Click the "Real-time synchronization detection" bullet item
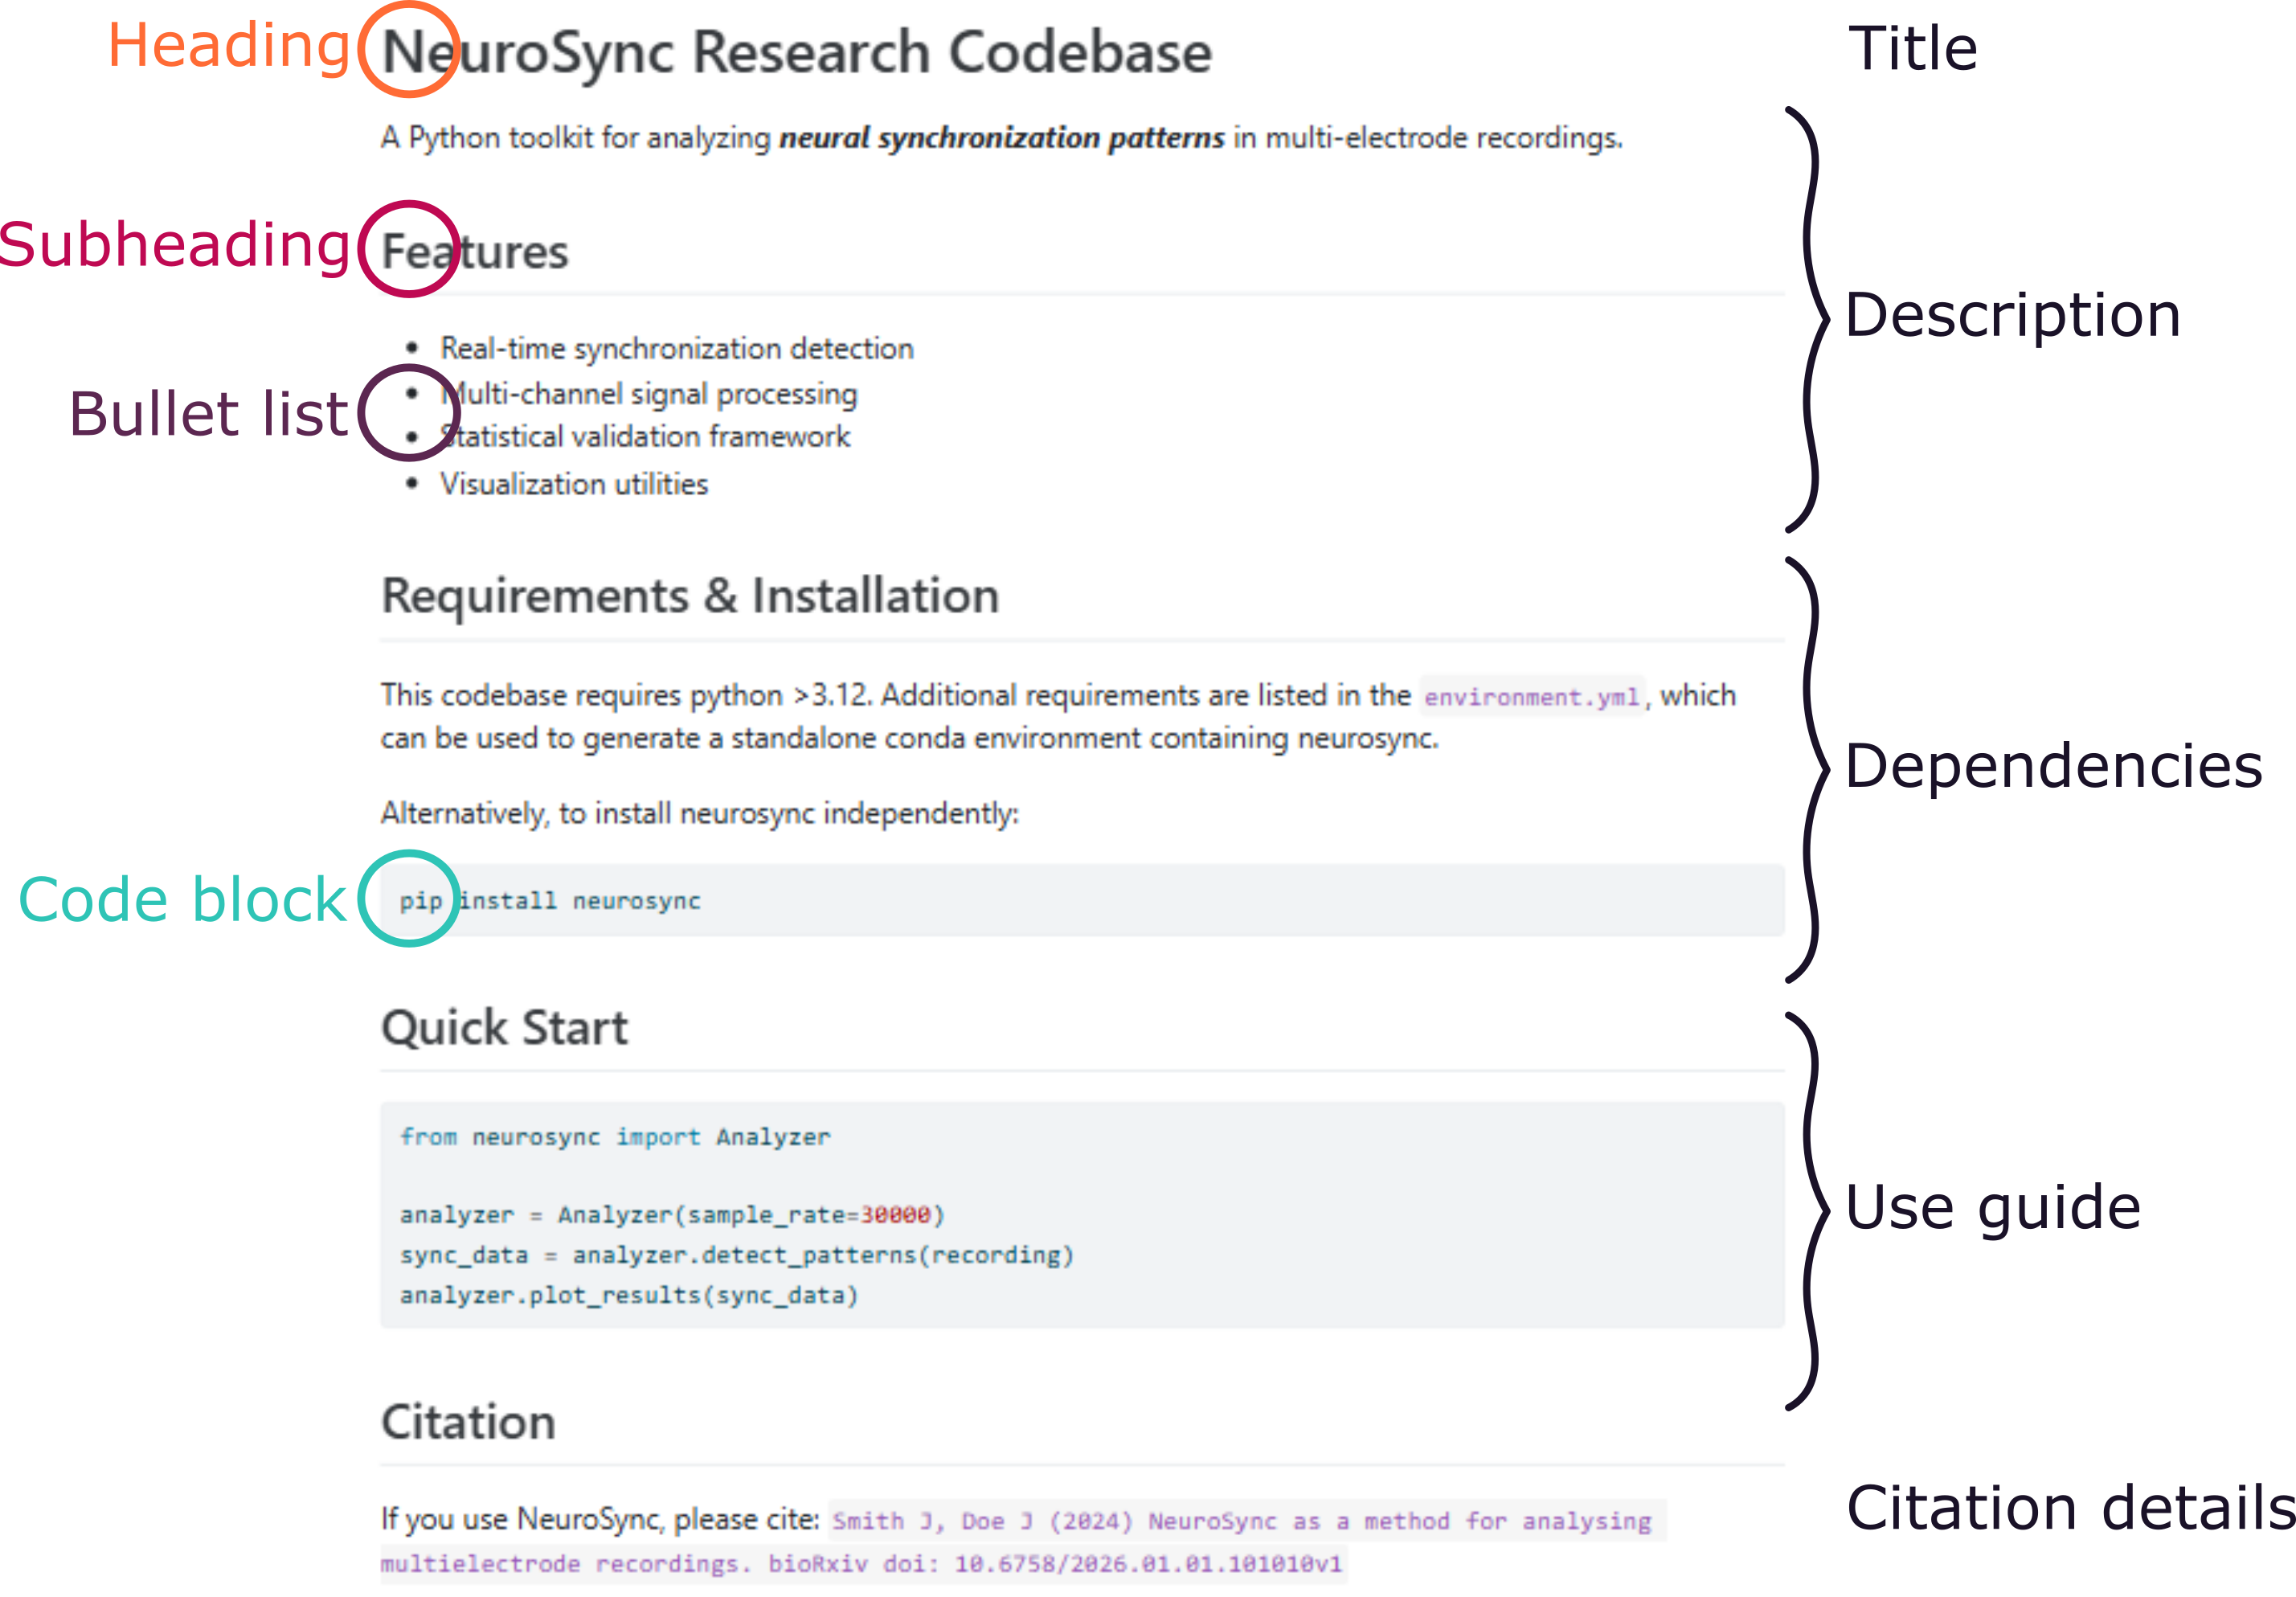Screen dimensions: 2296x1597 coord(676,349)
